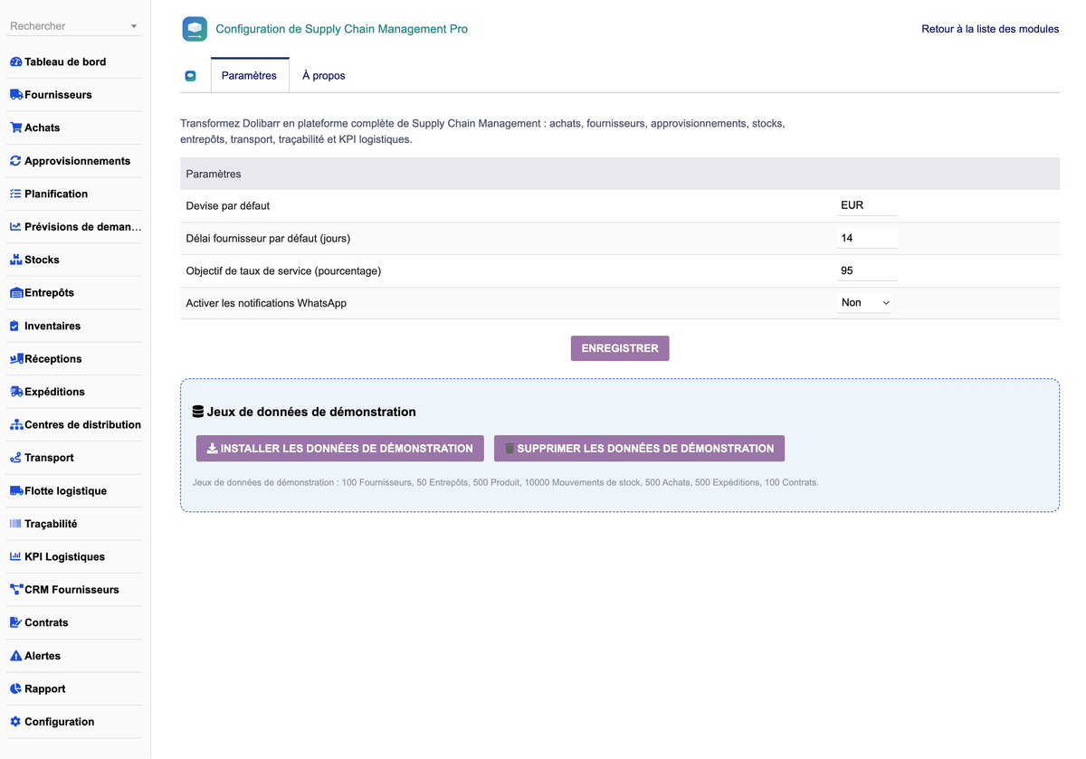Click the Achats shopping cart icon
The image size is (1086, 759).
(x=15, y=128)
